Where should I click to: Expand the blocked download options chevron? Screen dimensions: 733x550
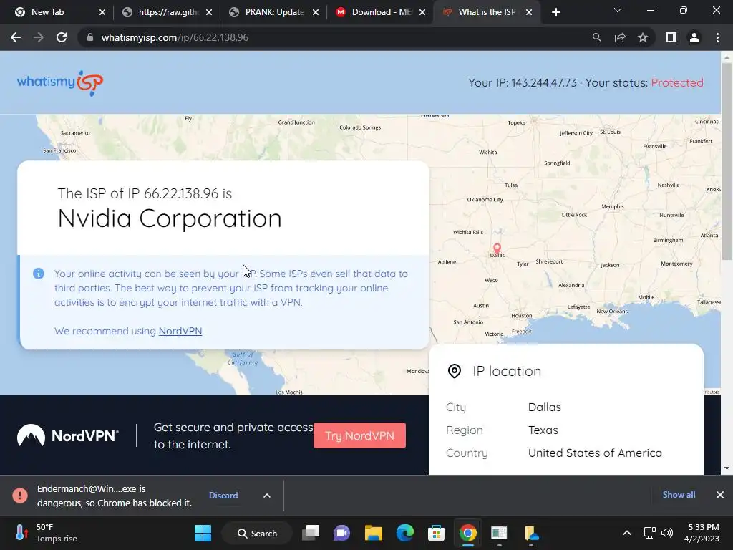click(266, 496)
